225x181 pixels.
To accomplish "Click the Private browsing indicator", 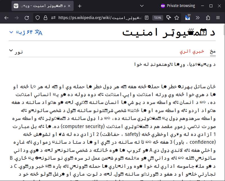I will (176, 6).
